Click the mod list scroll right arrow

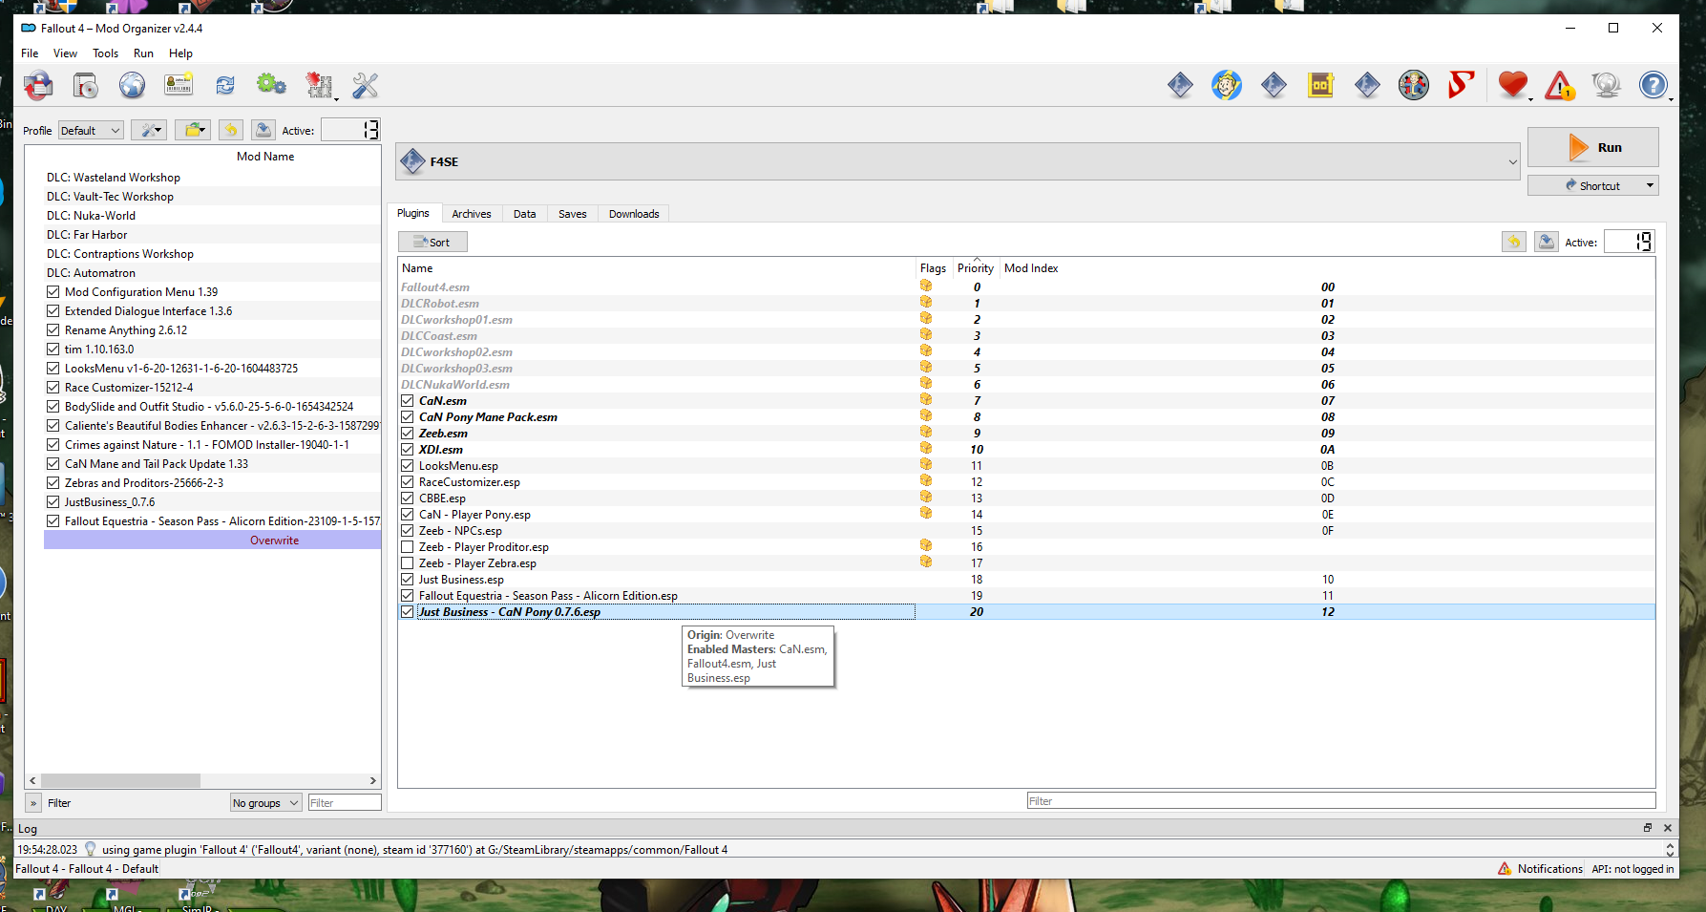coord(373,780)
